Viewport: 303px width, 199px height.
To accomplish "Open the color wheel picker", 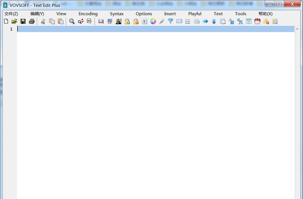I will click(153, 21).
